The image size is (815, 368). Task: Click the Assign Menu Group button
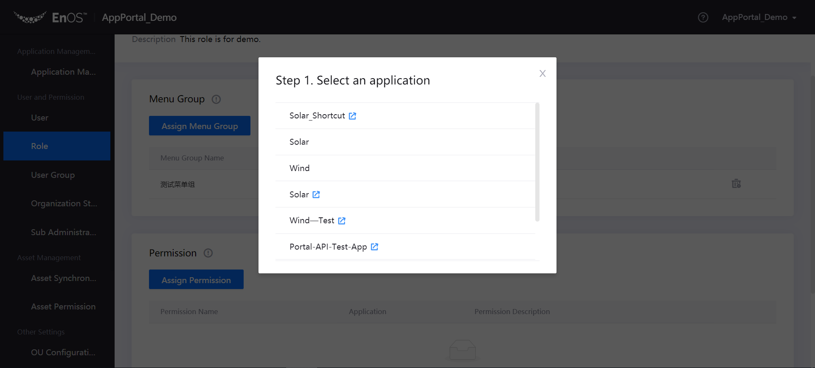pyautogui.click(x=200, y=126)
